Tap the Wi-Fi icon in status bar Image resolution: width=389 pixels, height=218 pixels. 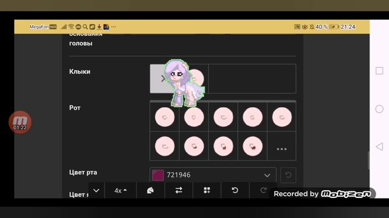point(71,27)
